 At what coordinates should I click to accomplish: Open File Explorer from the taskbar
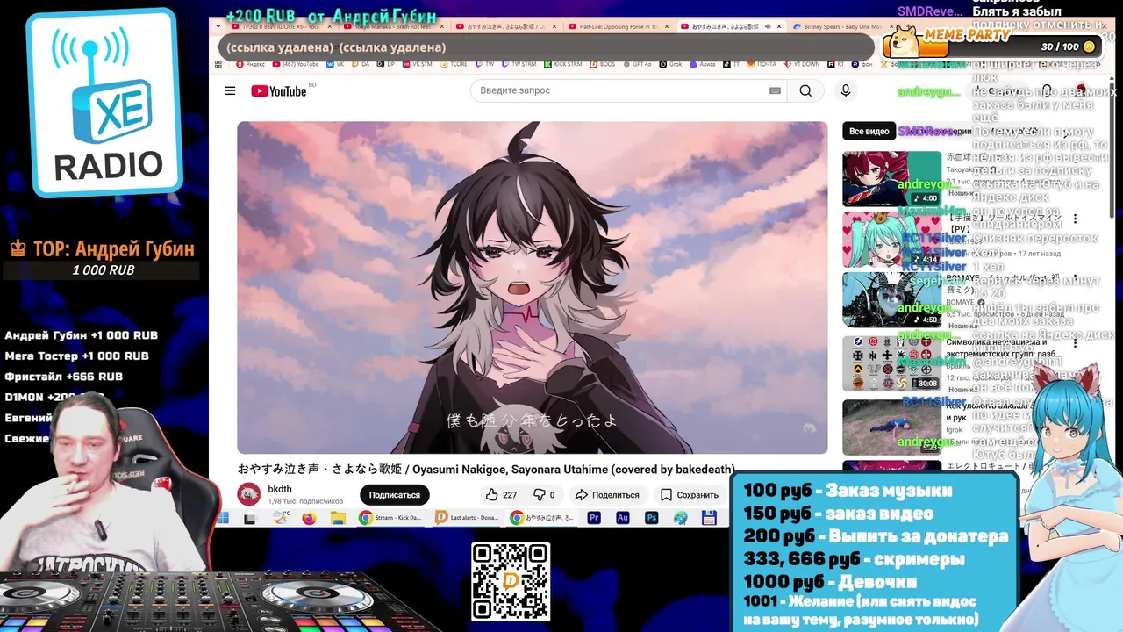pos(338,519)
